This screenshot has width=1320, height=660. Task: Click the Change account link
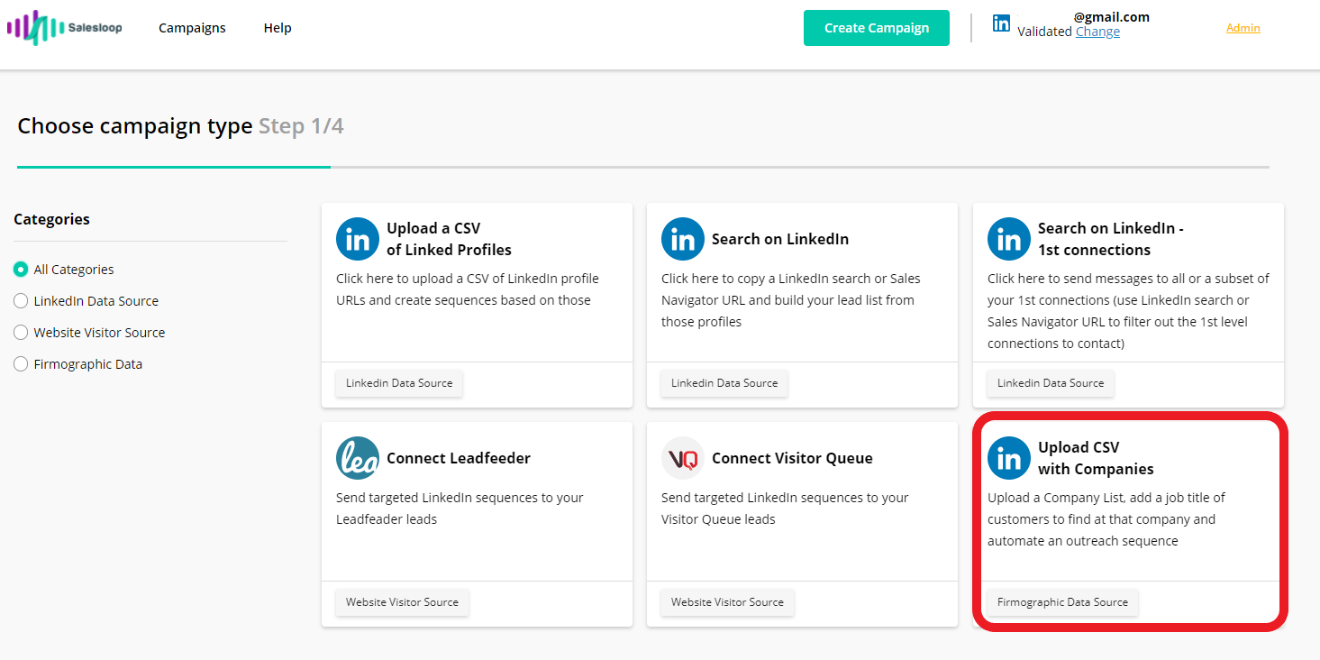pyautogui.click(x=1097, y=32)
